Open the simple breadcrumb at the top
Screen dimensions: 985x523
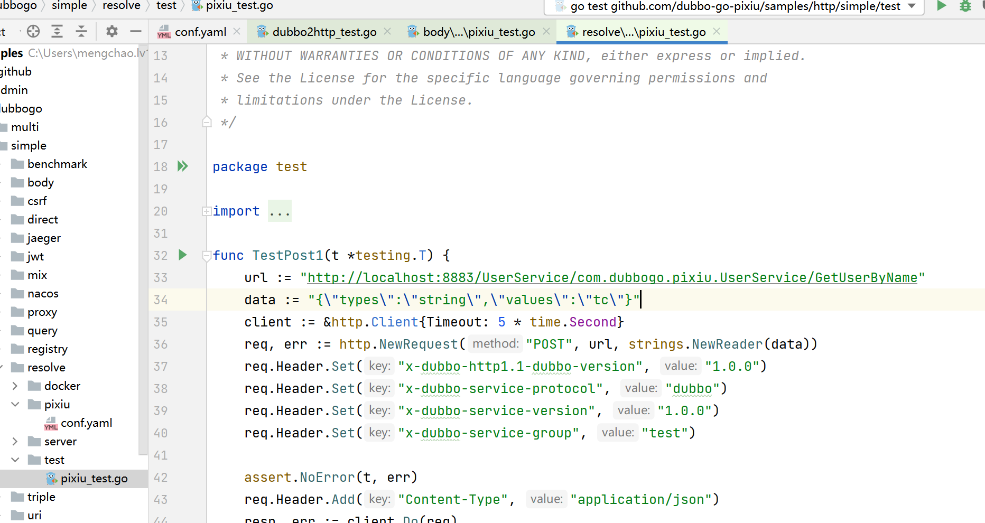click(x=69, y=6)
